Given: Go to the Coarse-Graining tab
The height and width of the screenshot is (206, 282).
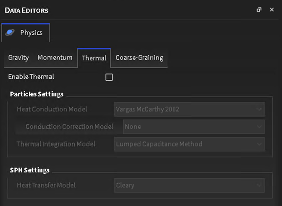Looking at the screenshot, I should pos(139,58).
